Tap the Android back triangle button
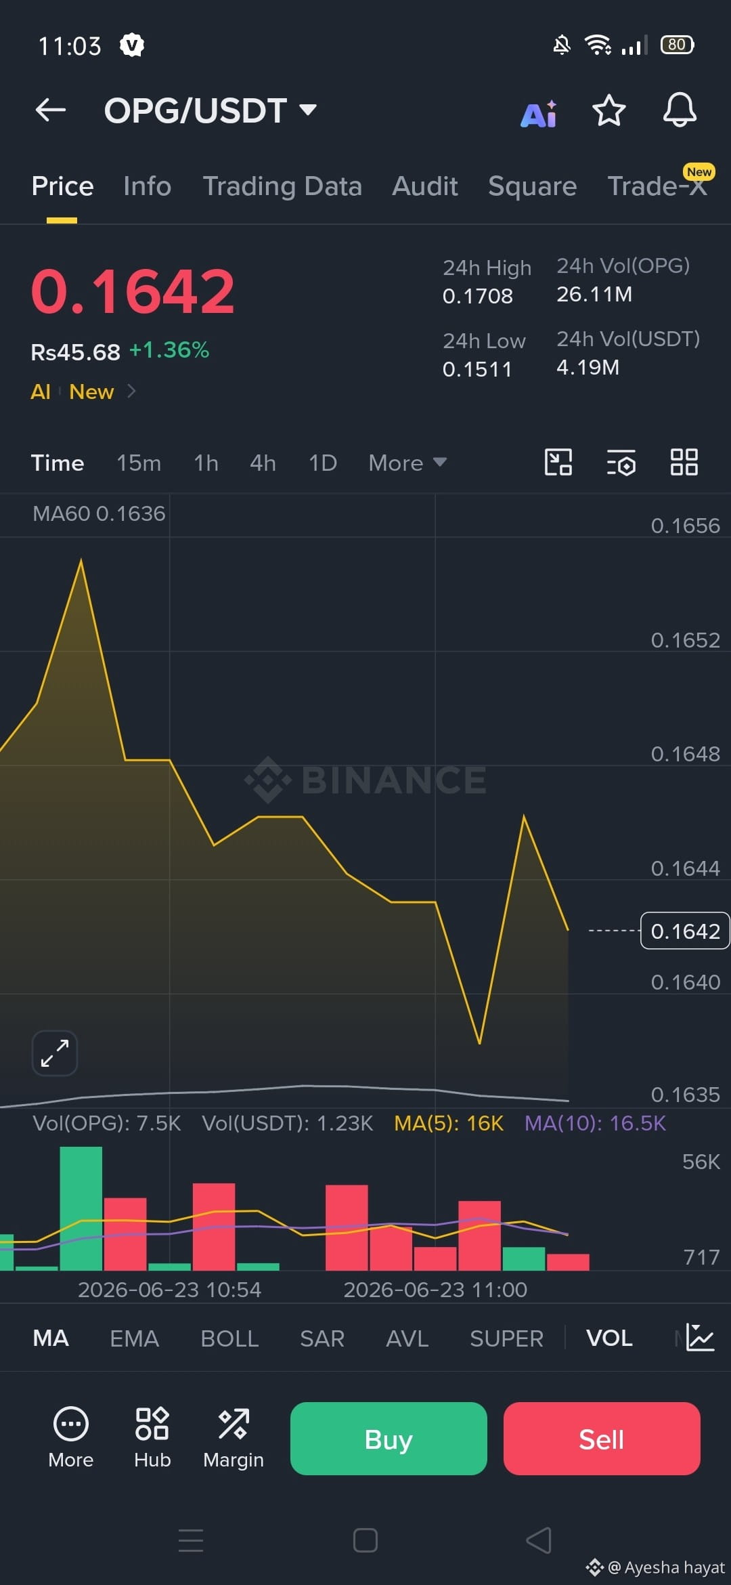The height and width of the screenshot is (1585, 731). point(539,1540)
